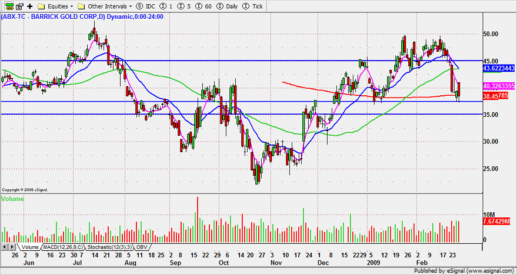Click the Dec month label on time axis

(x=323, y=263)
